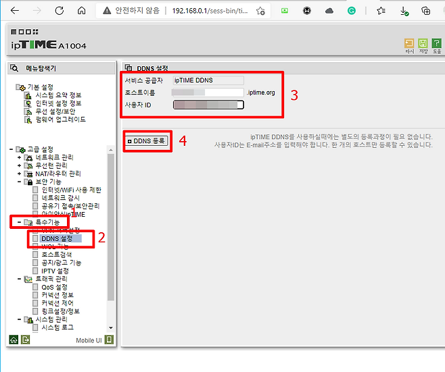Expand the NAT/라우터 관리 tree node
Screen dimensions: 445x372
tap(20, 174)
